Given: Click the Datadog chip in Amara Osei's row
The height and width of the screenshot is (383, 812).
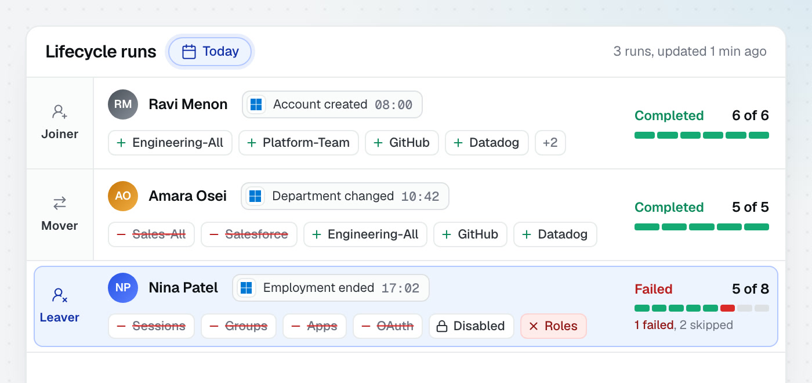Looking at the screenshot, I should pos(555,234).
